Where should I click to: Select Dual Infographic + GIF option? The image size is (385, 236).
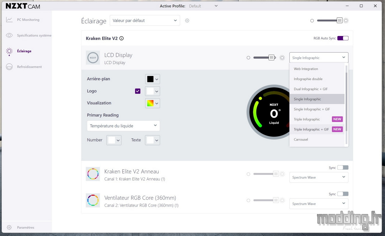pyautogui.click(x=317, y=89)
